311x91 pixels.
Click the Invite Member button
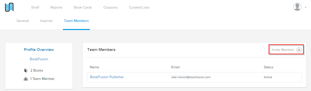(286, 50)
